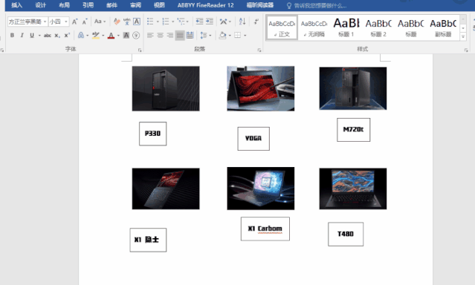The width and height of the screenshot is (475, 285).
Task: Click the Sort icon
Action: pos(242,22)
